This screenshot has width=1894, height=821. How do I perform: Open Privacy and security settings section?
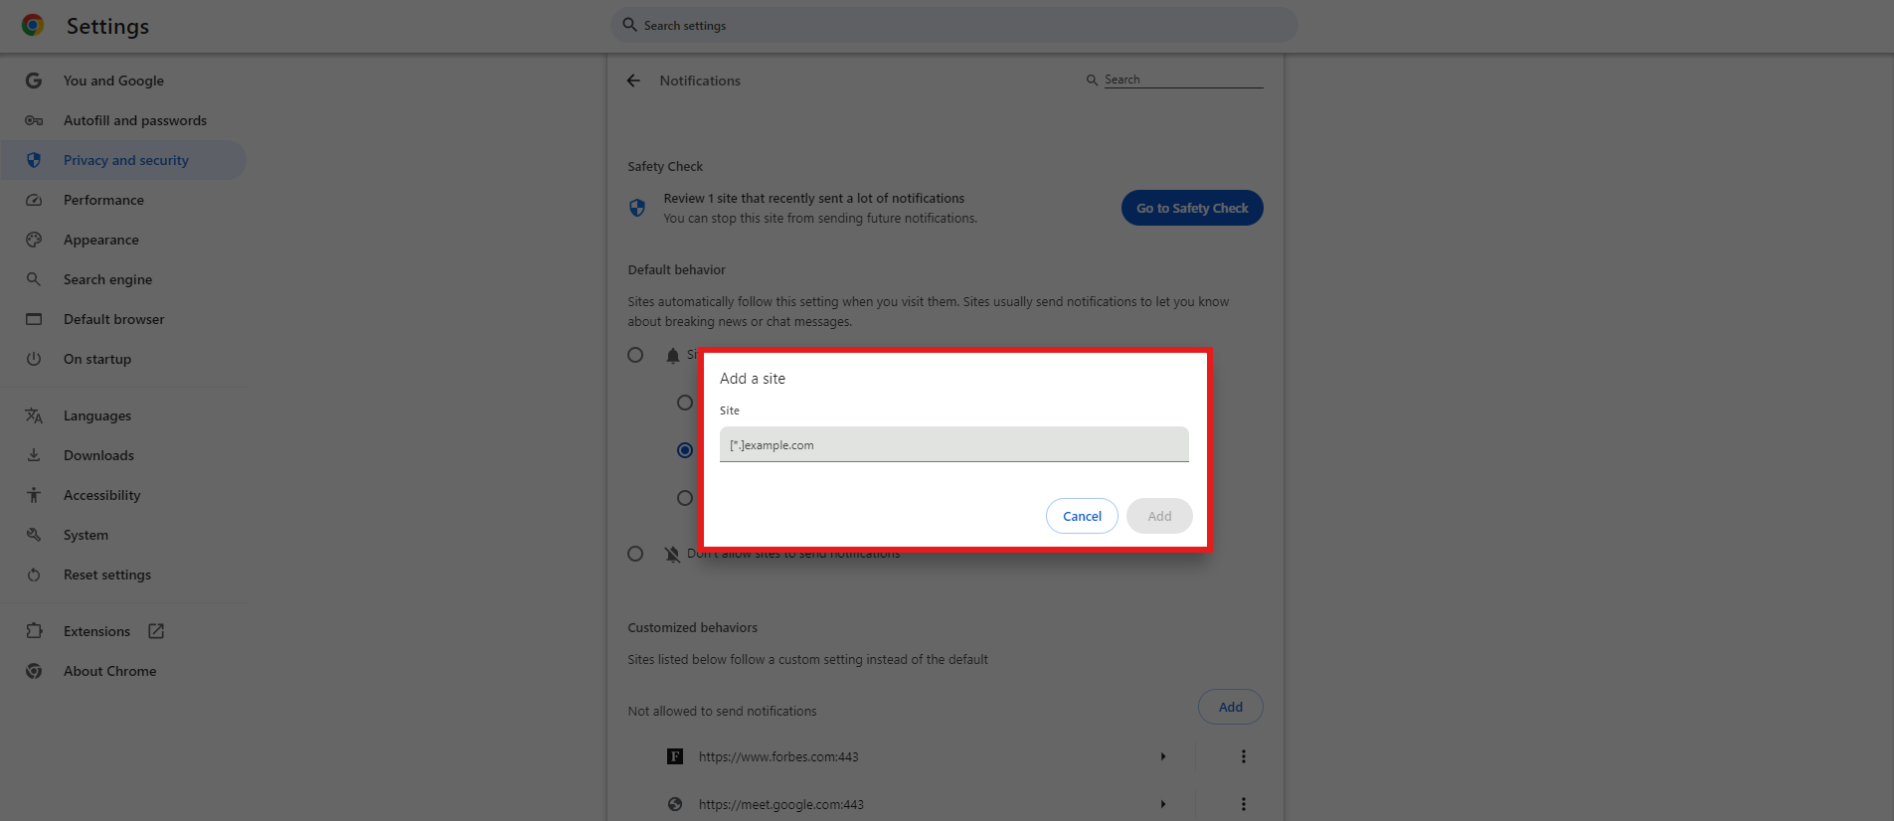click(x=125, y=160)
